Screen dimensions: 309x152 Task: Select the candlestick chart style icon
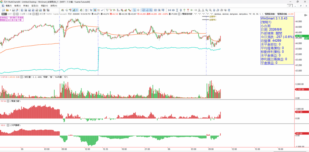(x=95, y=10)
